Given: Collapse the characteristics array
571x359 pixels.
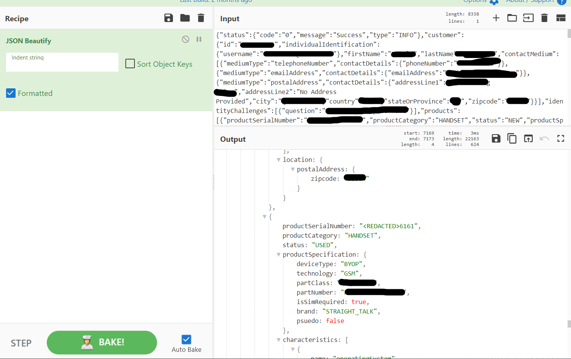Looking at the screenshot, I should pyautogui.click(x=278, y=340).
